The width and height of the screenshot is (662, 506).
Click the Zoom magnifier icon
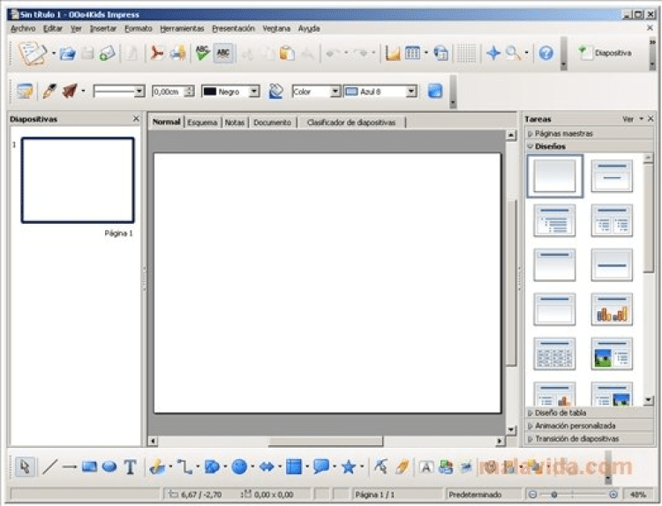pyautogui.click(x=513, y=53)
